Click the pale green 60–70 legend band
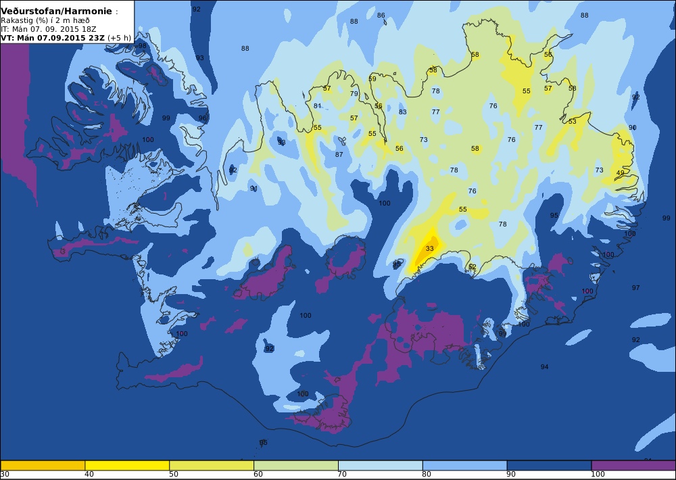 pyautogui.click(x=296, y=465)
